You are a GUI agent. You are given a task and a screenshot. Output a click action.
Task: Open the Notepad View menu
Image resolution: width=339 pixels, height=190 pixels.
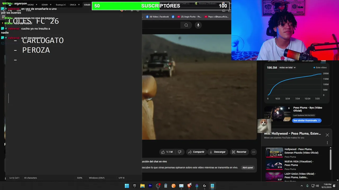[x=29, y=11]
